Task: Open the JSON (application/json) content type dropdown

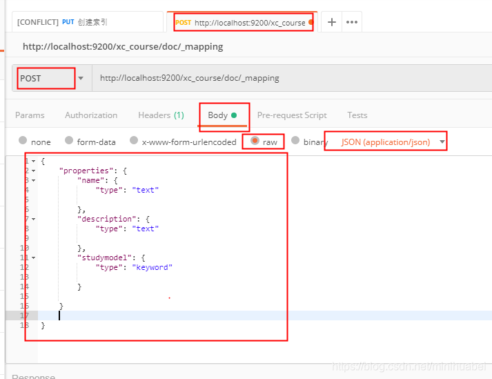Action: 393,142
